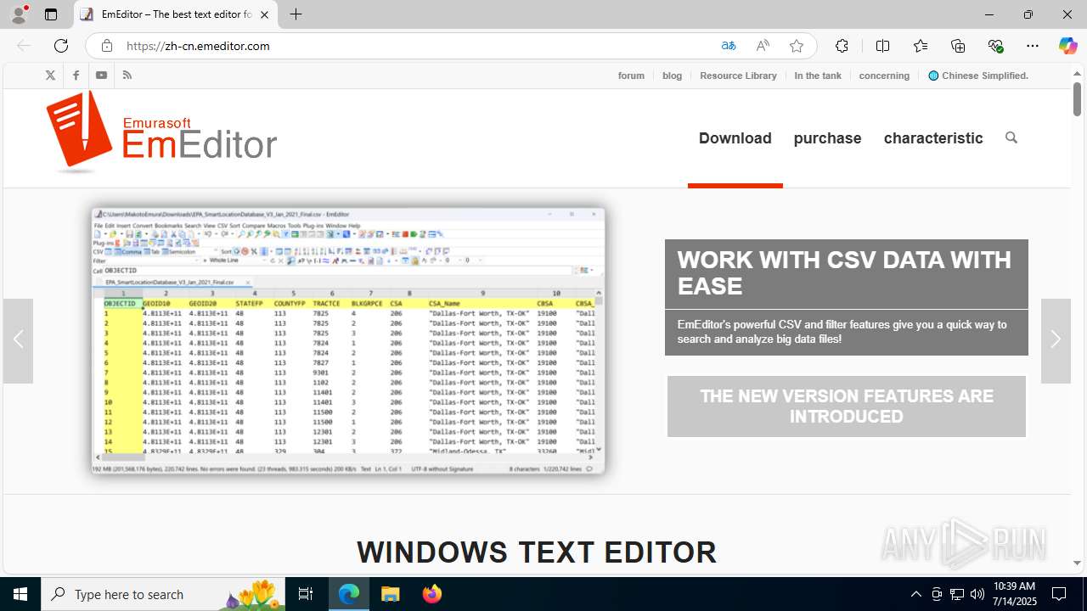Add this page to favorites star
Screen dimensions: 1087x611
pos(797,46)
